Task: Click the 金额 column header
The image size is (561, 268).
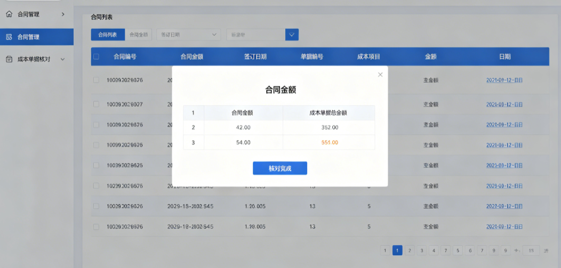Action: point(430,56)
